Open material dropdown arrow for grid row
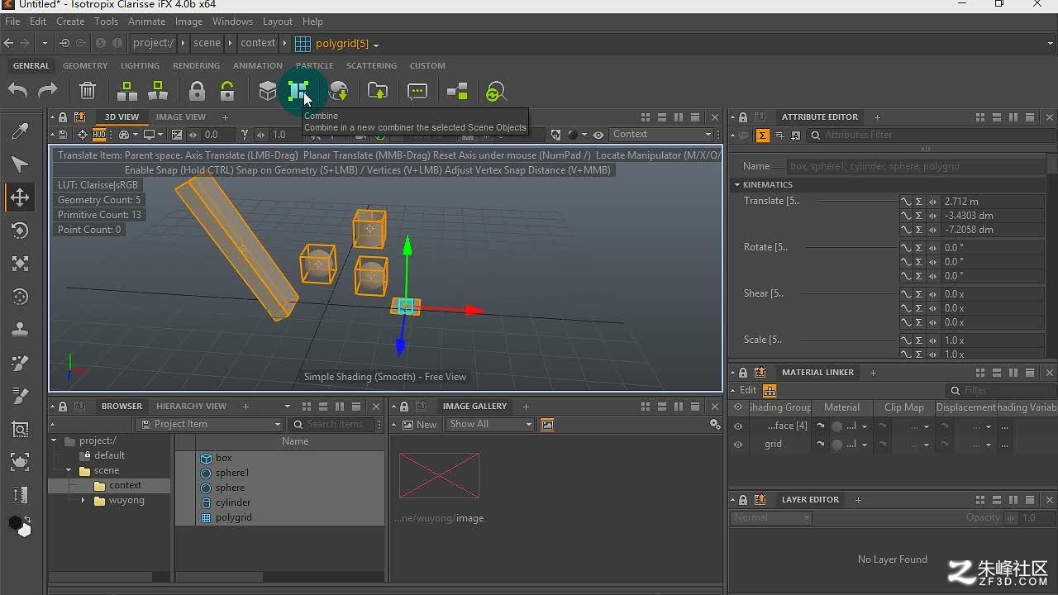The width and height of the screenshot is (1058, 595). [x=865, y=445]
